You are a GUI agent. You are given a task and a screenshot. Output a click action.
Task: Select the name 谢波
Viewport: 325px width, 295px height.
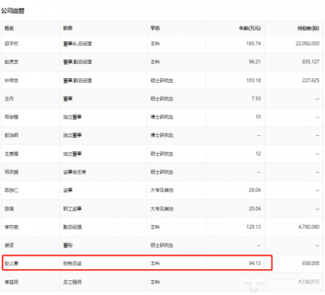[x=9, y=245]
